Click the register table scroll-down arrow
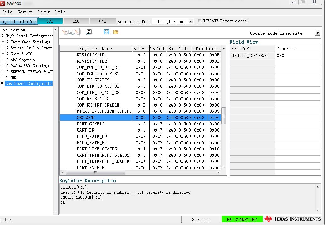 point(224,167)
